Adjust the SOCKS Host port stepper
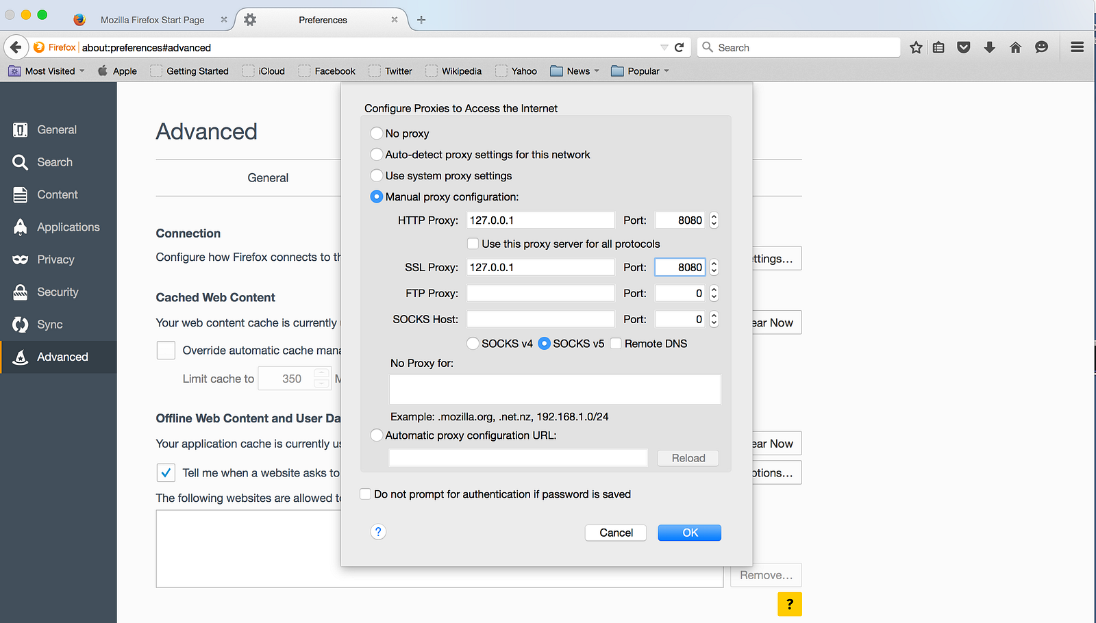The height and width of the screenshot is (623, 1096). tap(714, 320)
